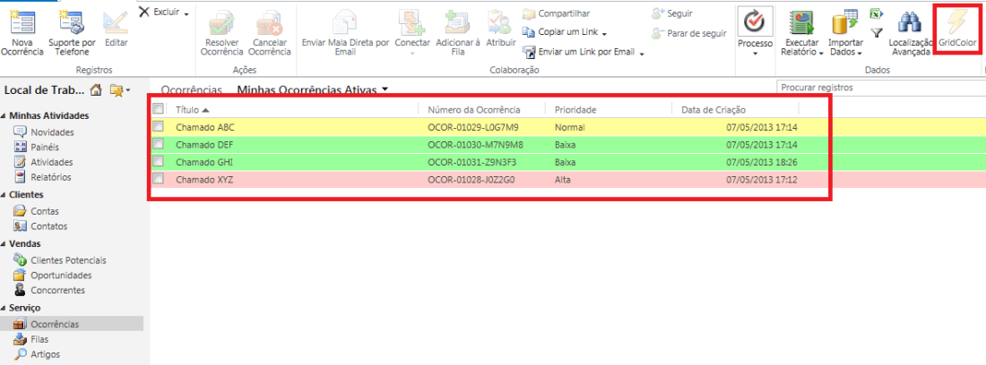Check the Chamado ABC row checkbox
This screenshot has height=365, width=986.
pos(159,127)
